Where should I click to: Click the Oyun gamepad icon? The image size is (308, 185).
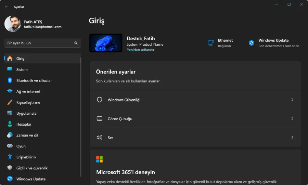[10, 146]
